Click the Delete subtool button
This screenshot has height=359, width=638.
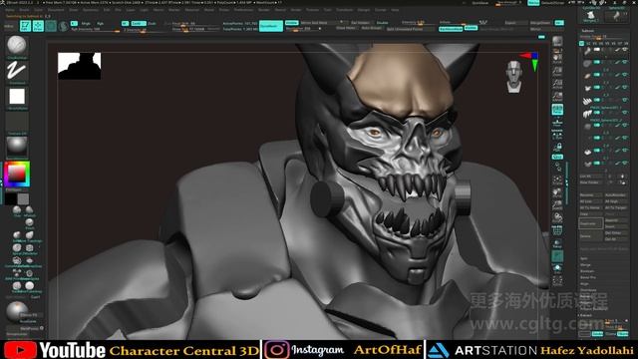click(590, 236)
